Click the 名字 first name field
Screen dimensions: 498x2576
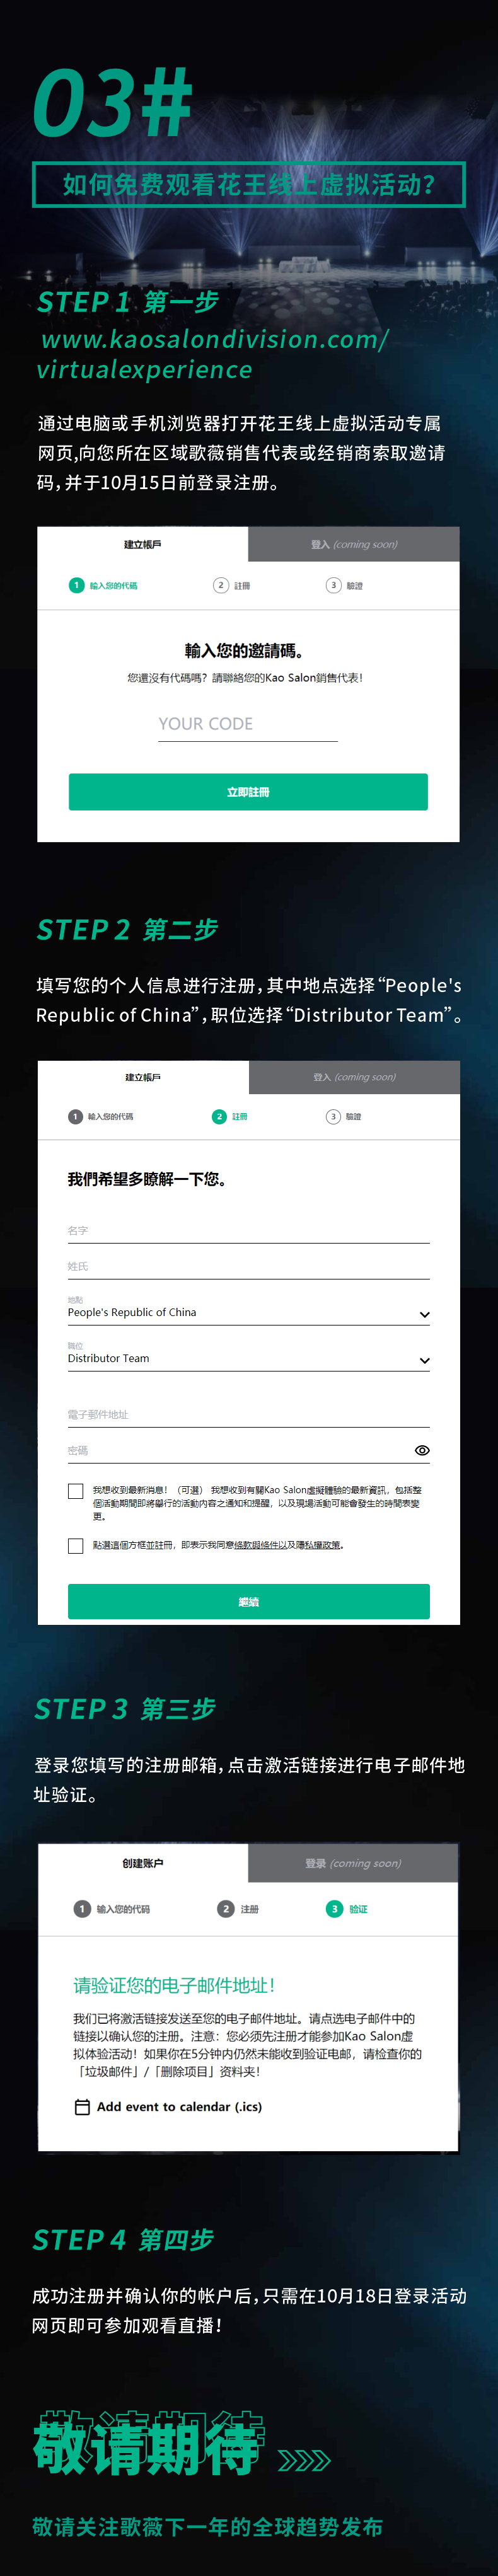click(x=249, y=1231)
